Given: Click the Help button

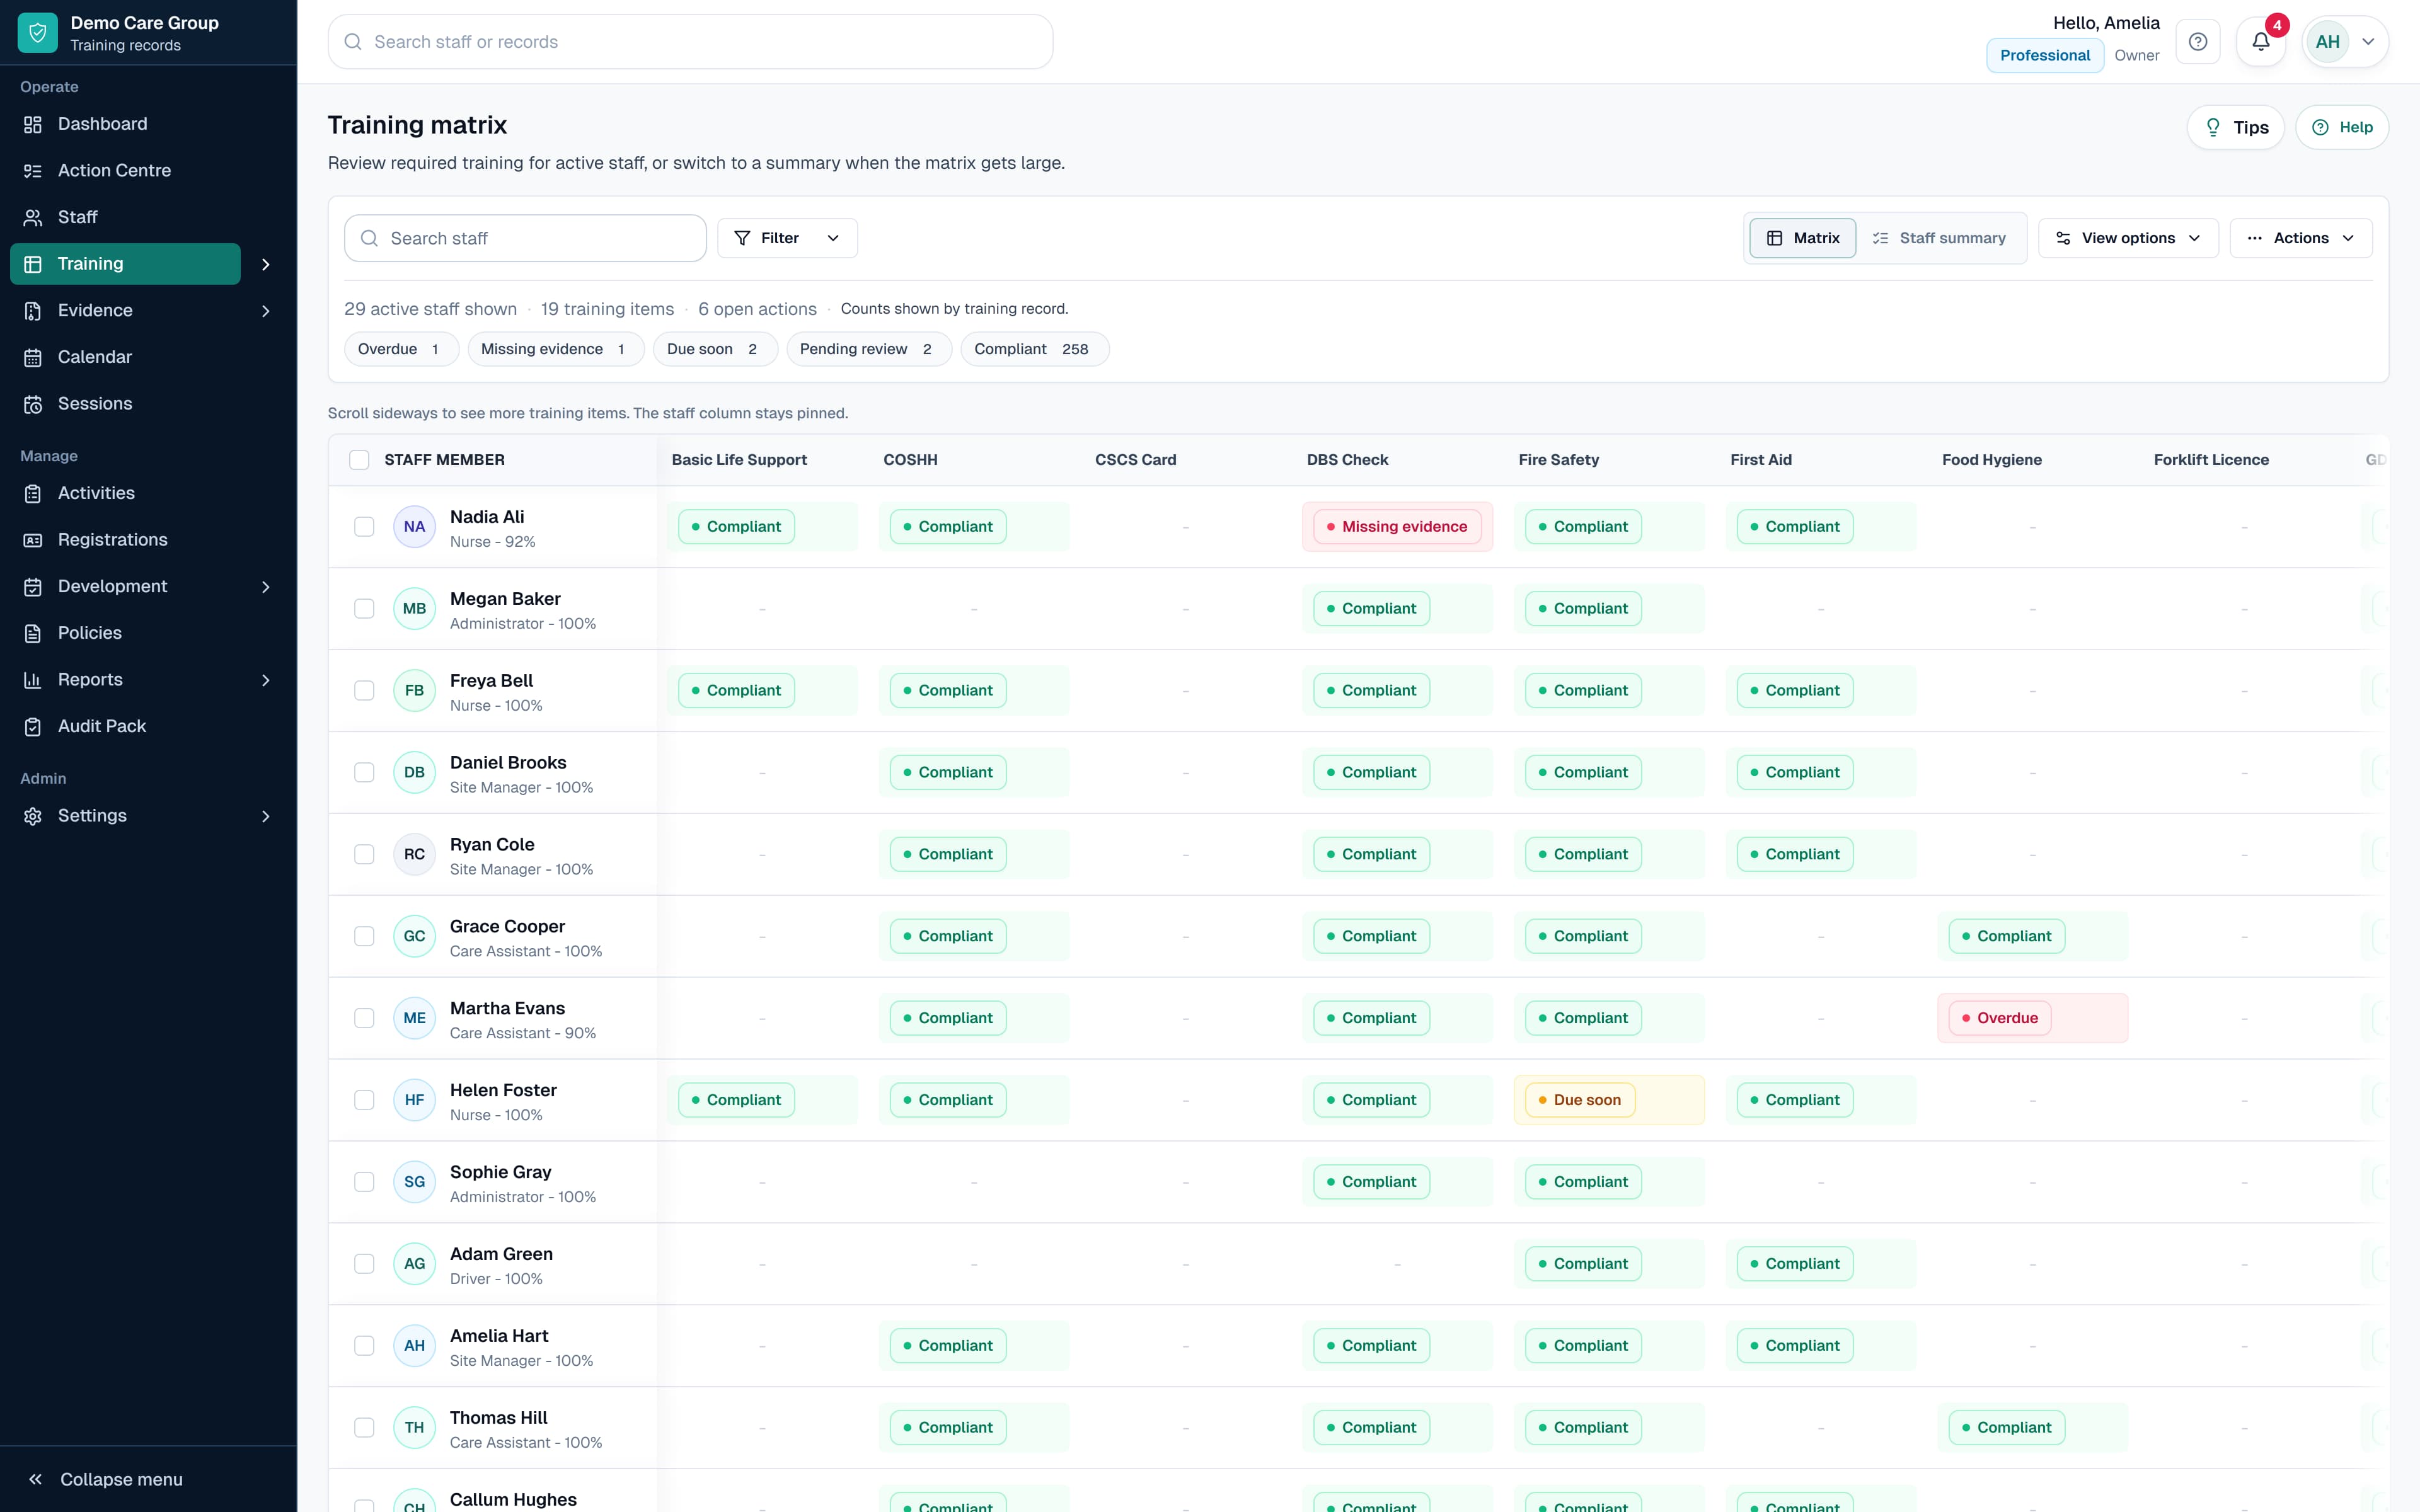Looking at the screenshot, I should point(2342,127).
